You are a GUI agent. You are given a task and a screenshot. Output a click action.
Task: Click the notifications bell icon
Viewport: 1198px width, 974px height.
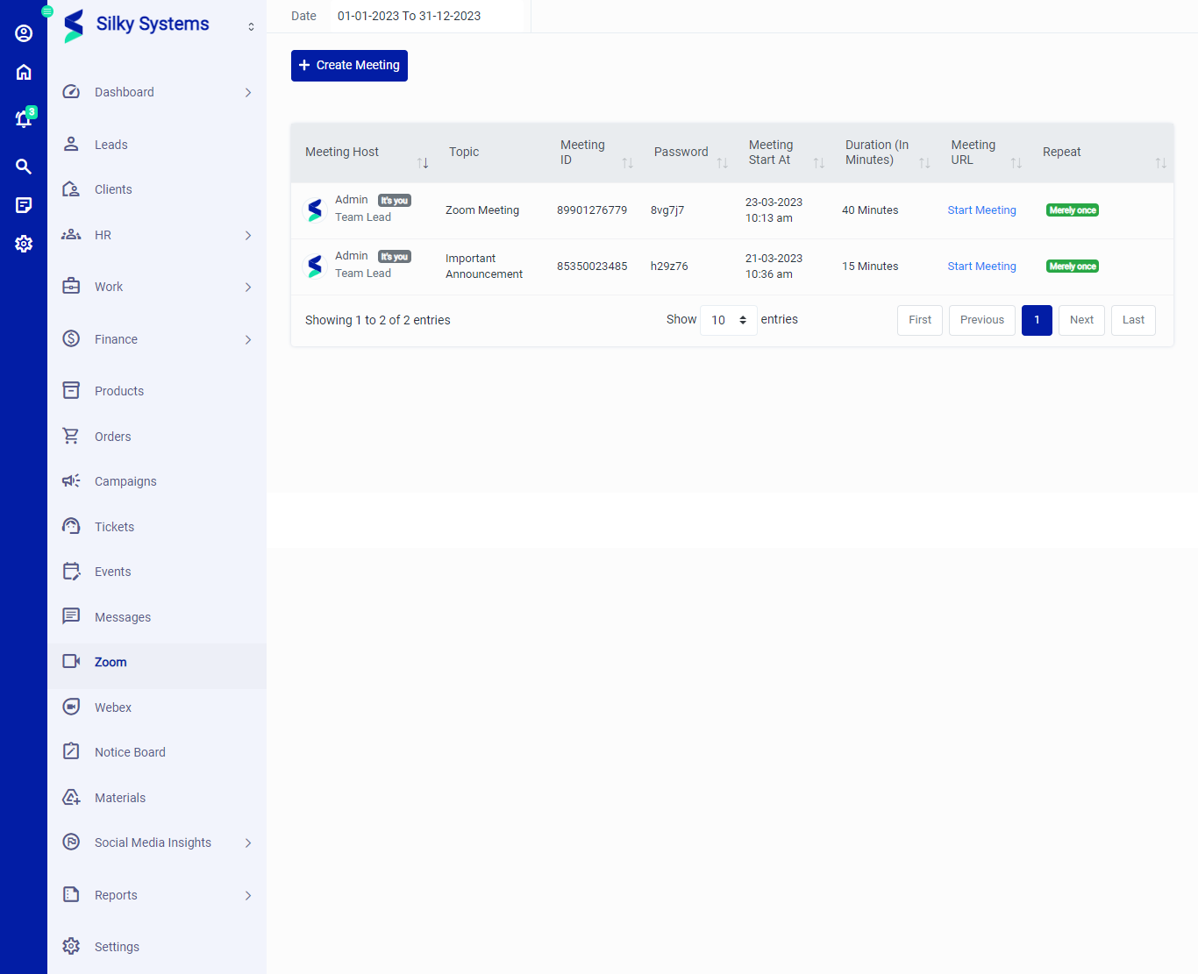coord(24,118)
